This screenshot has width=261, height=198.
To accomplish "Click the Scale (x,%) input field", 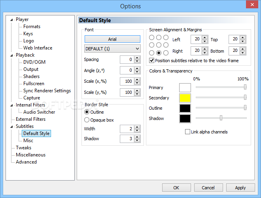I will (127, 81).
